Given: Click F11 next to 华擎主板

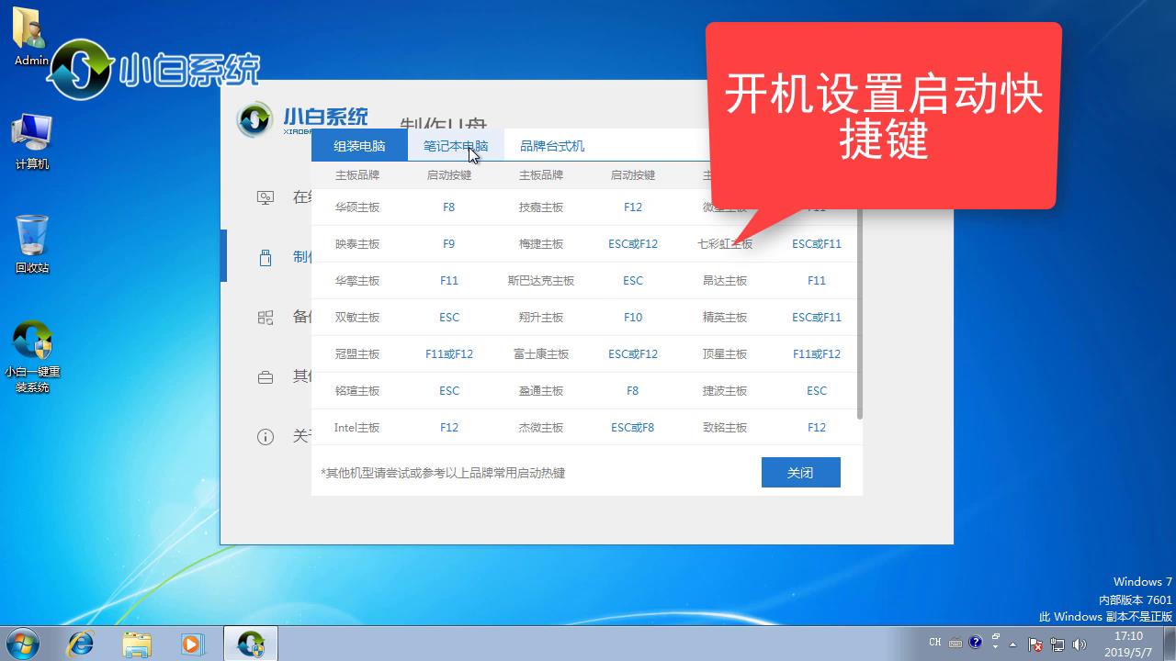Looking at the screenshot, I should coord(448,280).
